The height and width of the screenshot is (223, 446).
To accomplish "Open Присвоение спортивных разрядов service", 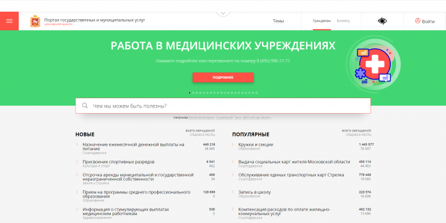I will [x=118, y=162].
